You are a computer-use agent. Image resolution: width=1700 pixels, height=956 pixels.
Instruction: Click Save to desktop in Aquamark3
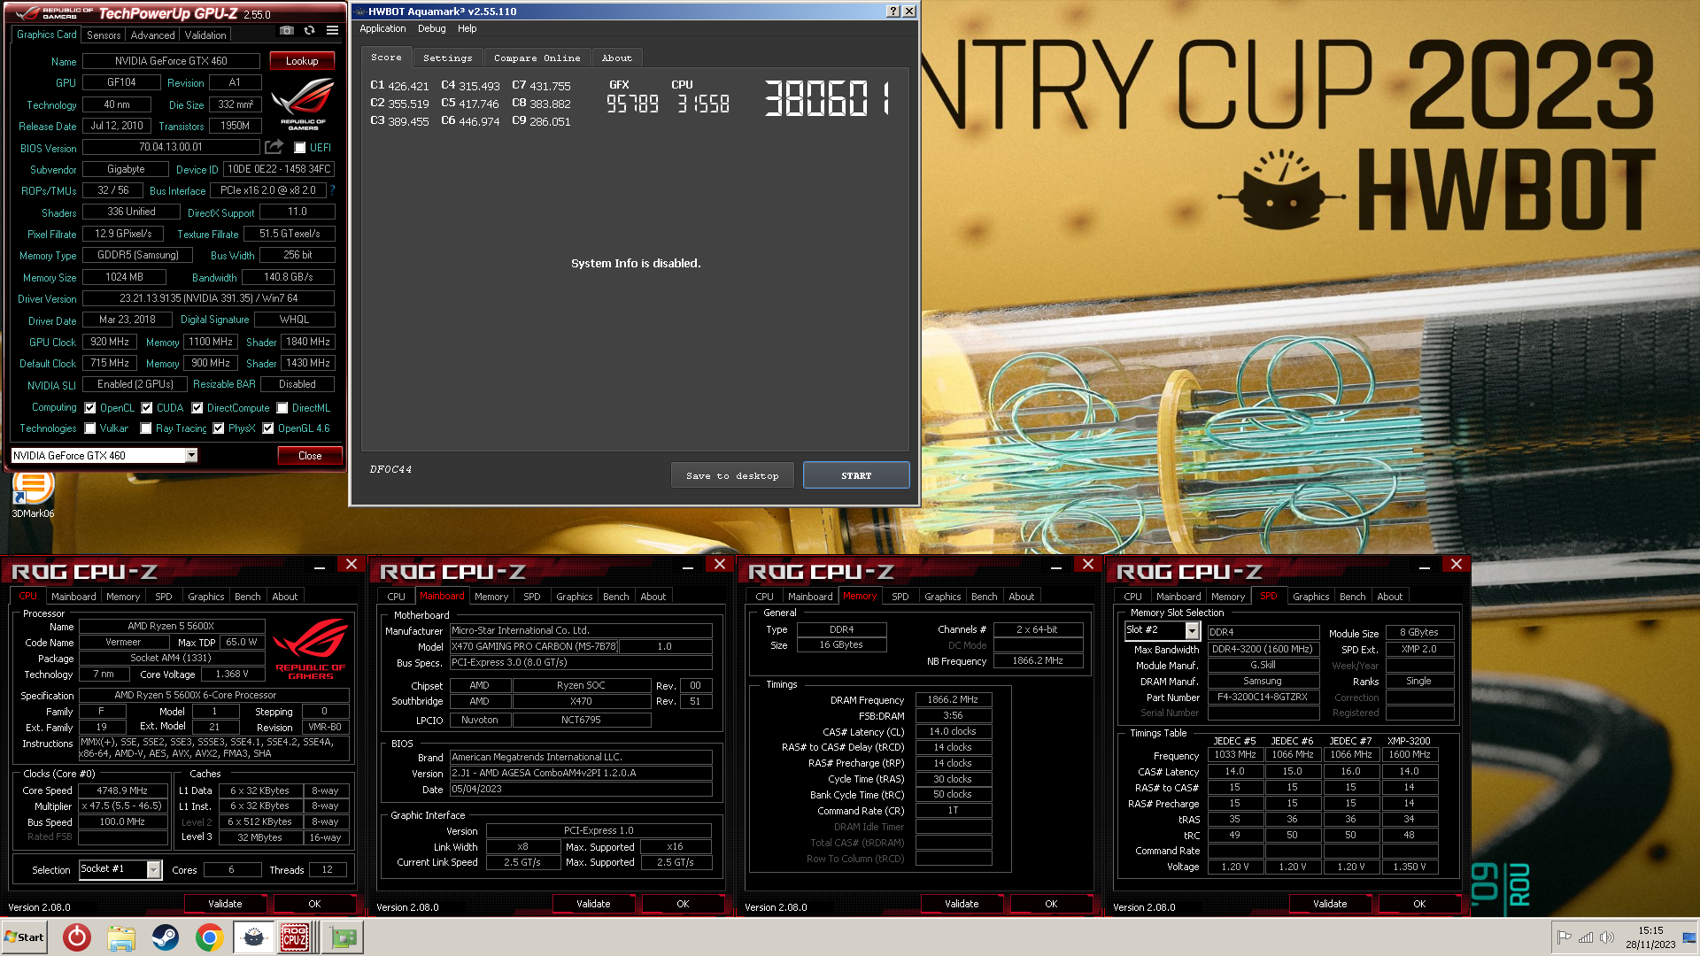tap(732, 475)
